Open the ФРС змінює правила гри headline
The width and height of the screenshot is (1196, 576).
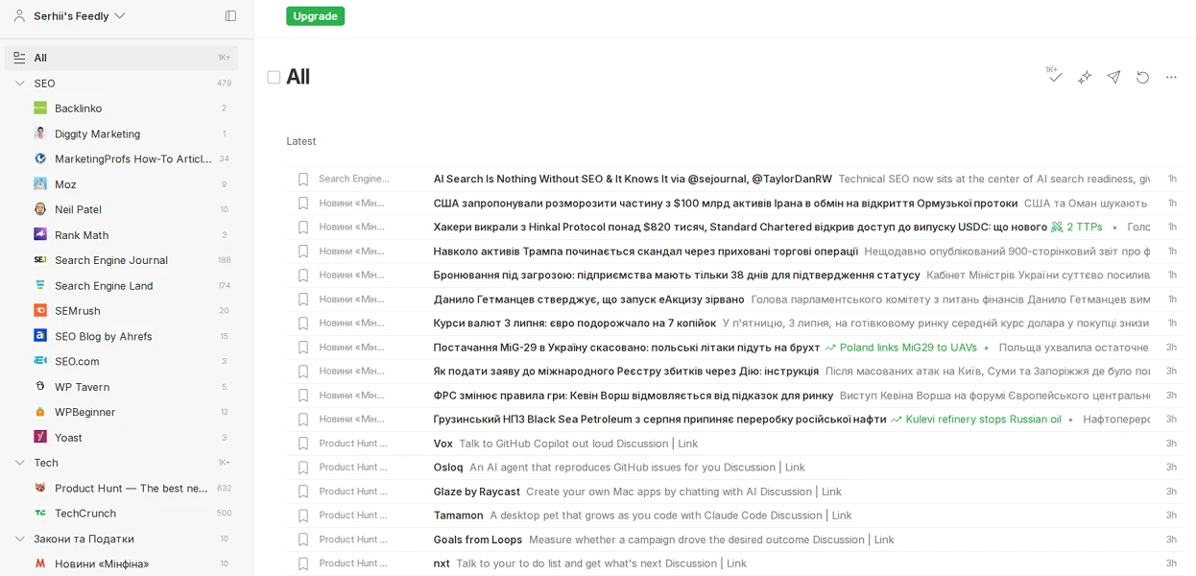(x=634, y=396)
